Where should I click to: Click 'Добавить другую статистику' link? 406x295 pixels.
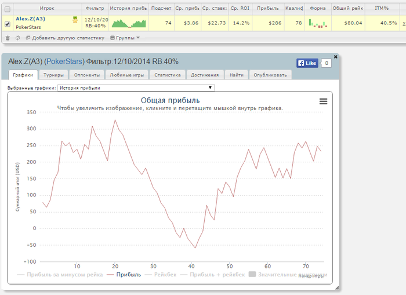coord(65,38)
